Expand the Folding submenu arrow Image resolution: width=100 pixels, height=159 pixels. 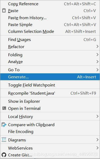pos(97,55)
